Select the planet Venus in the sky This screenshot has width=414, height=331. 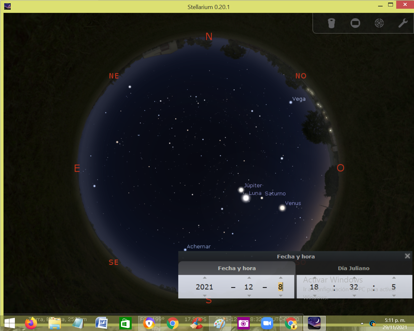tap(282, 208)
